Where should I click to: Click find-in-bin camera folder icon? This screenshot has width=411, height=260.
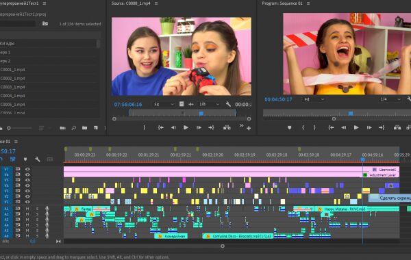click(x=45, y=23)
